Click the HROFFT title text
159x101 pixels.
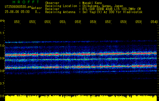[26, 2]
